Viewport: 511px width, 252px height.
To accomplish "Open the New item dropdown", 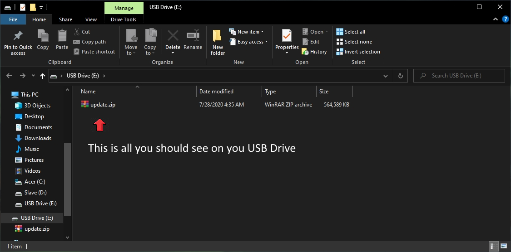I will [247, 32].
